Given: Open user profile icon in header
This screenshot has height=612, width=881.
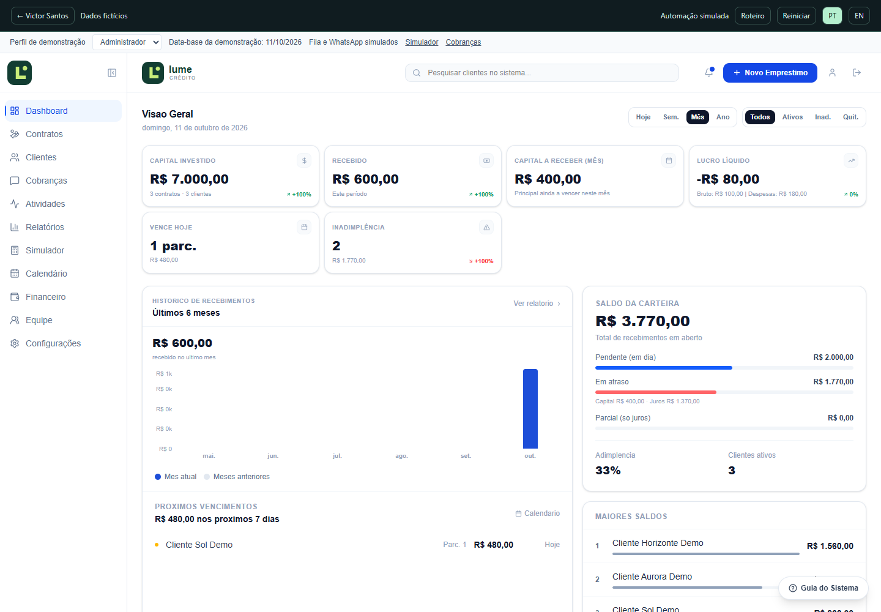Looking at the screenshot, I should click(x=832, y=72).
